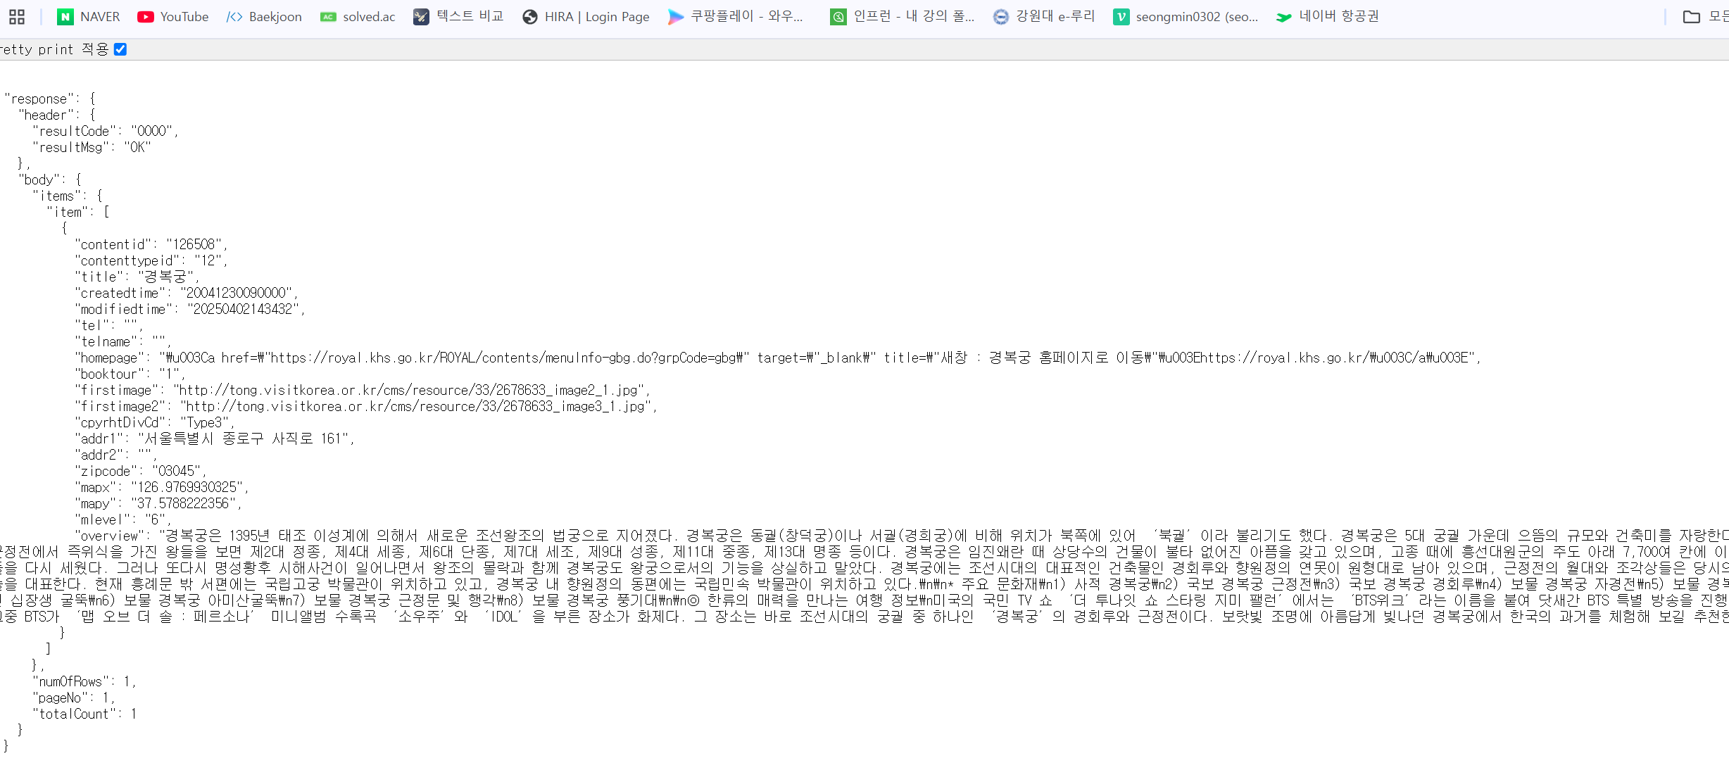This screenshot has height=782, width=1729.
Task: Open the solved.ac bookmark icon
Action: pos(328,17)
